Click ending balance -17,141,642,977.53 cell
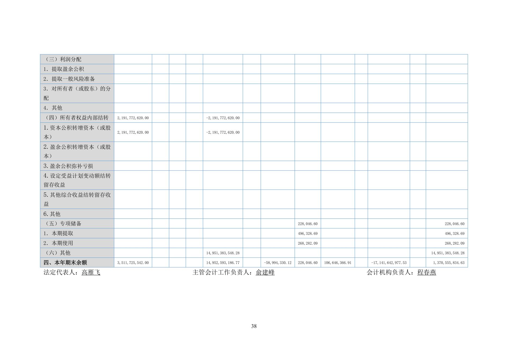 (389, 263)
